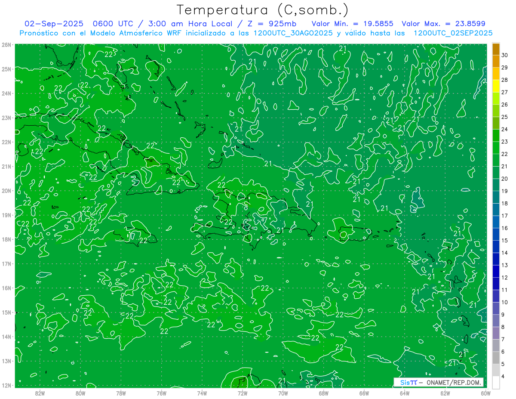Click the 20 label on the color scale
The width and height of the screenshot is (516, 399).
click(x=504, y=179)
